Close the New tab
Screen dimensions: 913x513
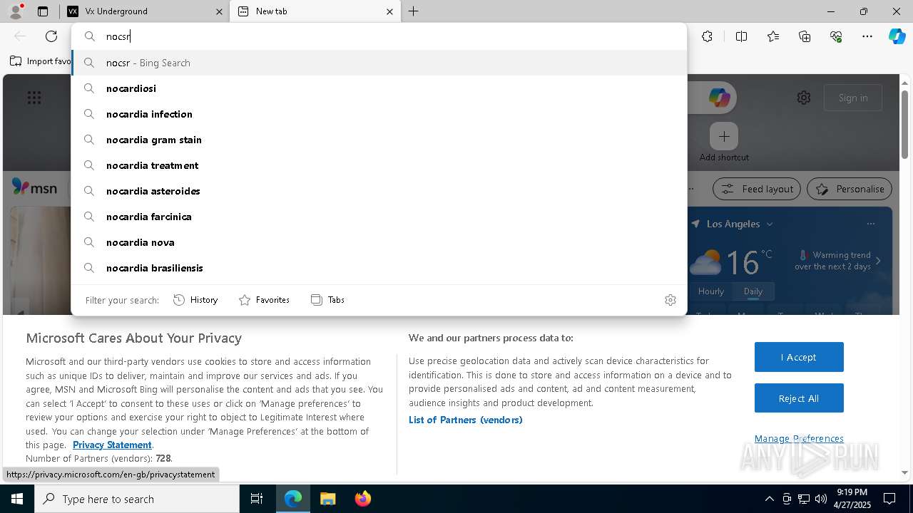tap(389, 11)
